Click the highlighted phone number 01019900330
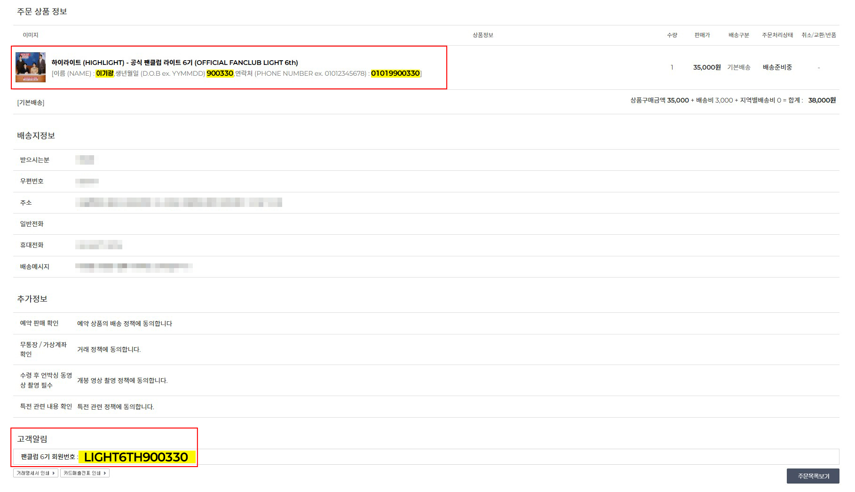The image size is (855, 492). pos(395,73)
